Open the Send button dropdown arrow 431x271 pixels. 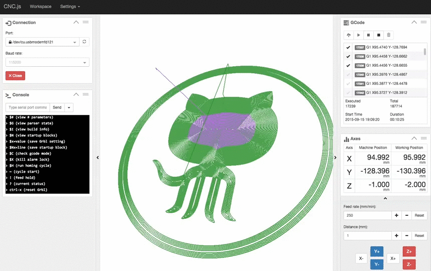point(69,107)
